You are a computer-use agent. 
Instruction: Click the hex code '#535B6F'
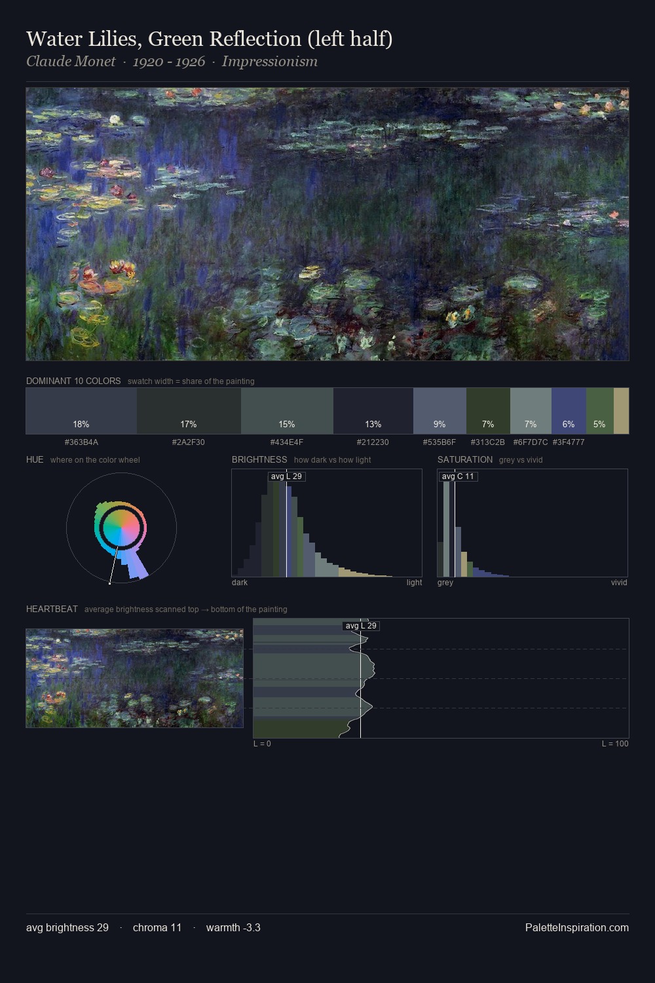[x=440, y=442]
